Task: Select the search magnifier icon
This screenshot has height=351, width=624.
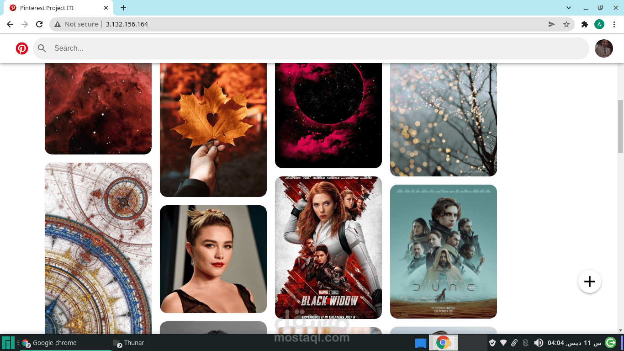Action: click(42, 48)
